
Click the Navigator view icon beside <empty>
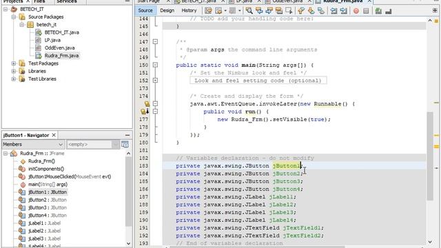(125, 145)
